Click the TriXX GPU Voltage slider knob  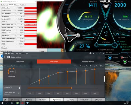coord(105,45)
